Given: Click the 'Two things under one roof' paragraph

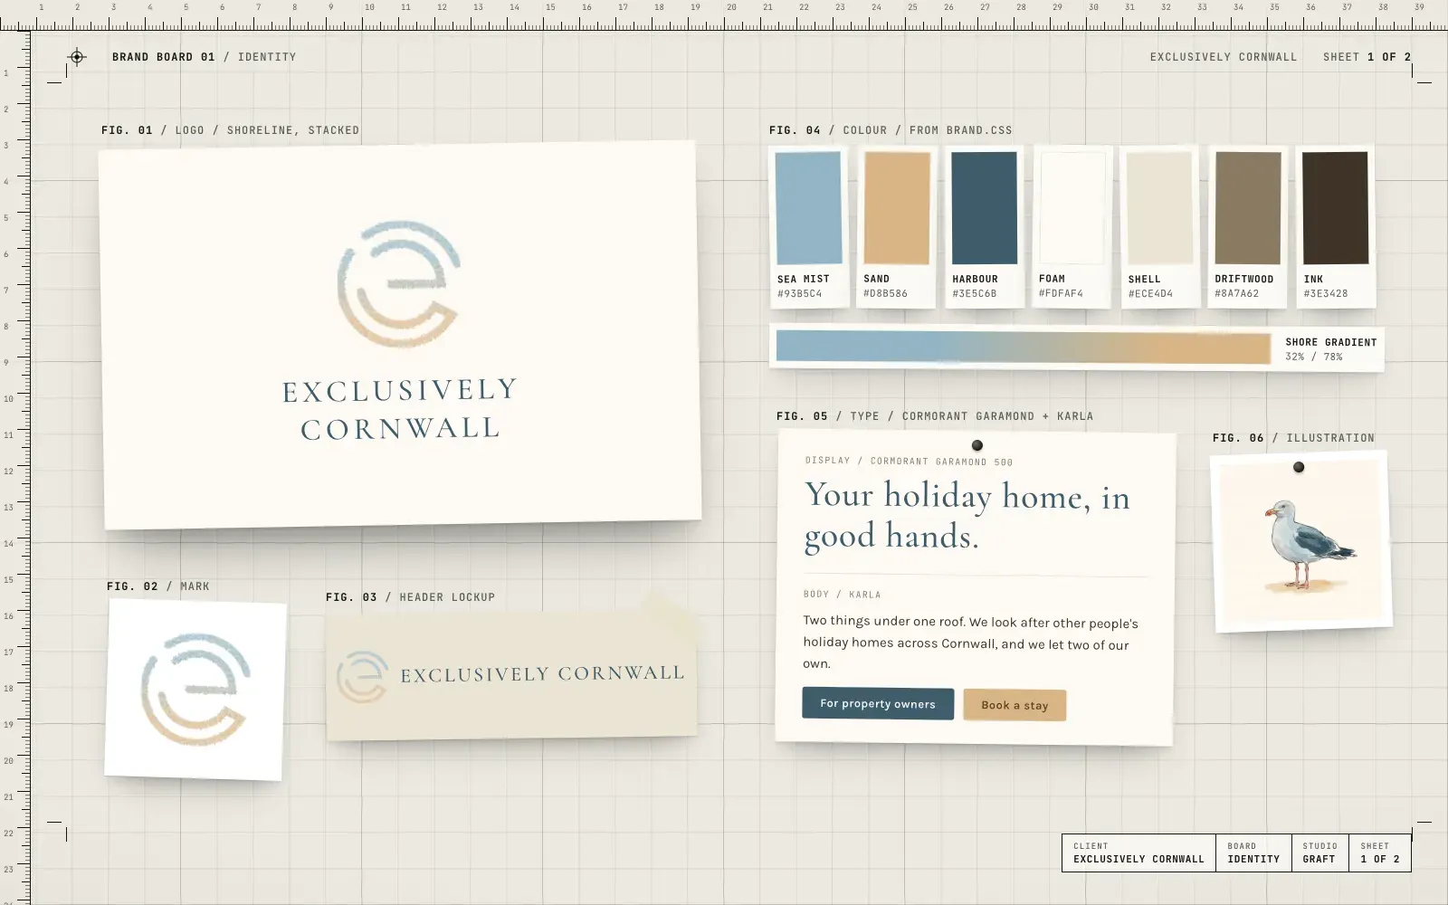Looking at the screenshot, I should click(970, 643).
